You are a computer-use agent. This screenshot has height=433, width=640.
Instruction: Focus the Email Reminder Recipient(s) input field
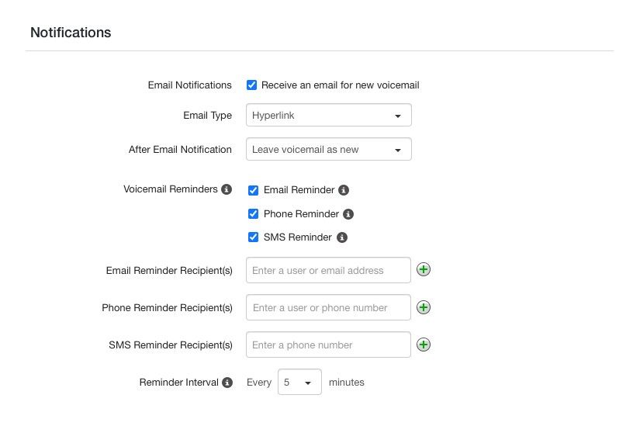(x=328, y=270)
